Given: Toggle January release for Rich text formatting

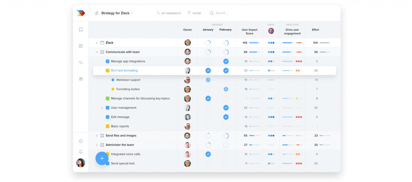Looking at the screenshot, I should 208,70.
